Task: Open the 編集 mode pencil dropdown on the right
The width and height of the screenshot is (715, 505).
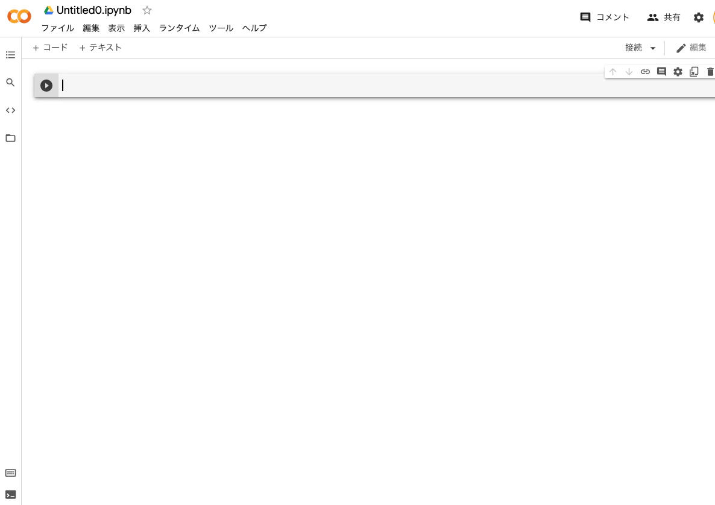Action: click(691, 48)
